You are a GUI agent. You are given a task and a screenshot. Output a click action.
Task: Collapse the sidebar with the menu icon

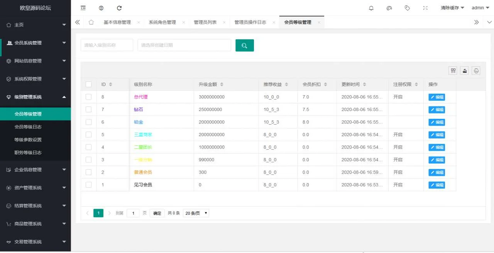83,8
